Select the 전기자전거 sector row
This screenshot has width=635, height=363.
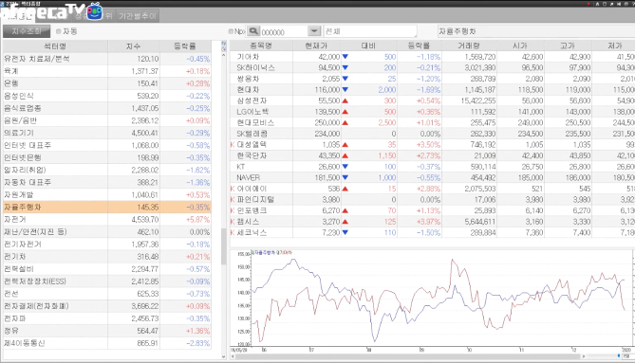[107, 245]
